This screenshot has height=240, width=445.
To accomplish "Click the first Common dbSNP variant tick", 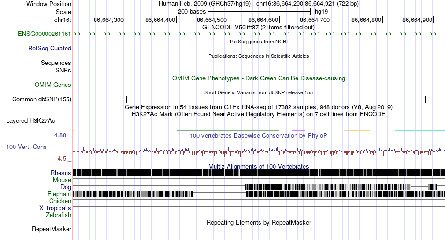I will [127, 99].
